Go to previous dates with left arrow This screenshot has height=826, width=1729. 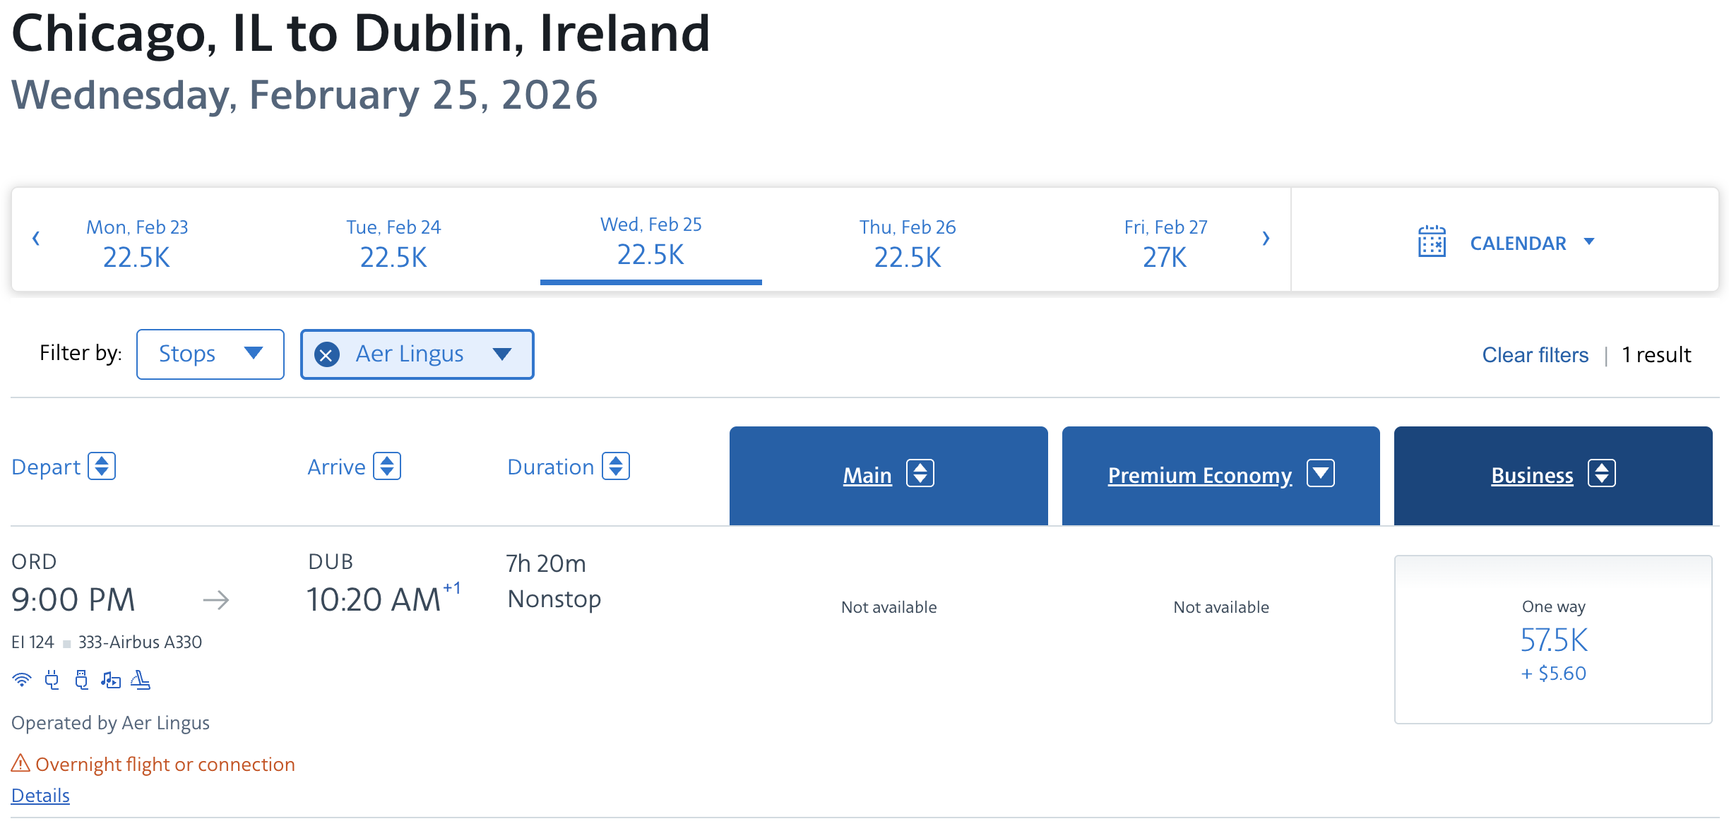pyautogui.click(x=36, y=239)
